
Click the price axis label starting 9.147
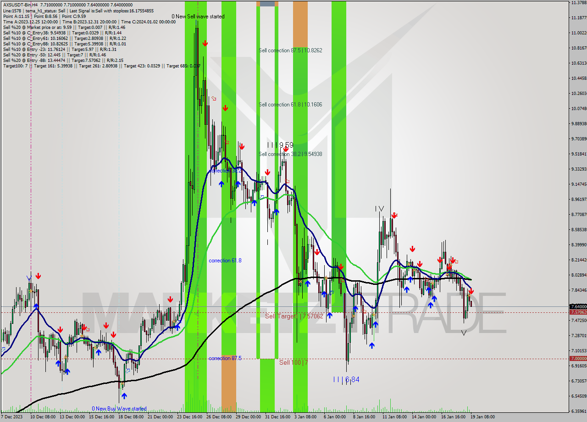[579, 184]
